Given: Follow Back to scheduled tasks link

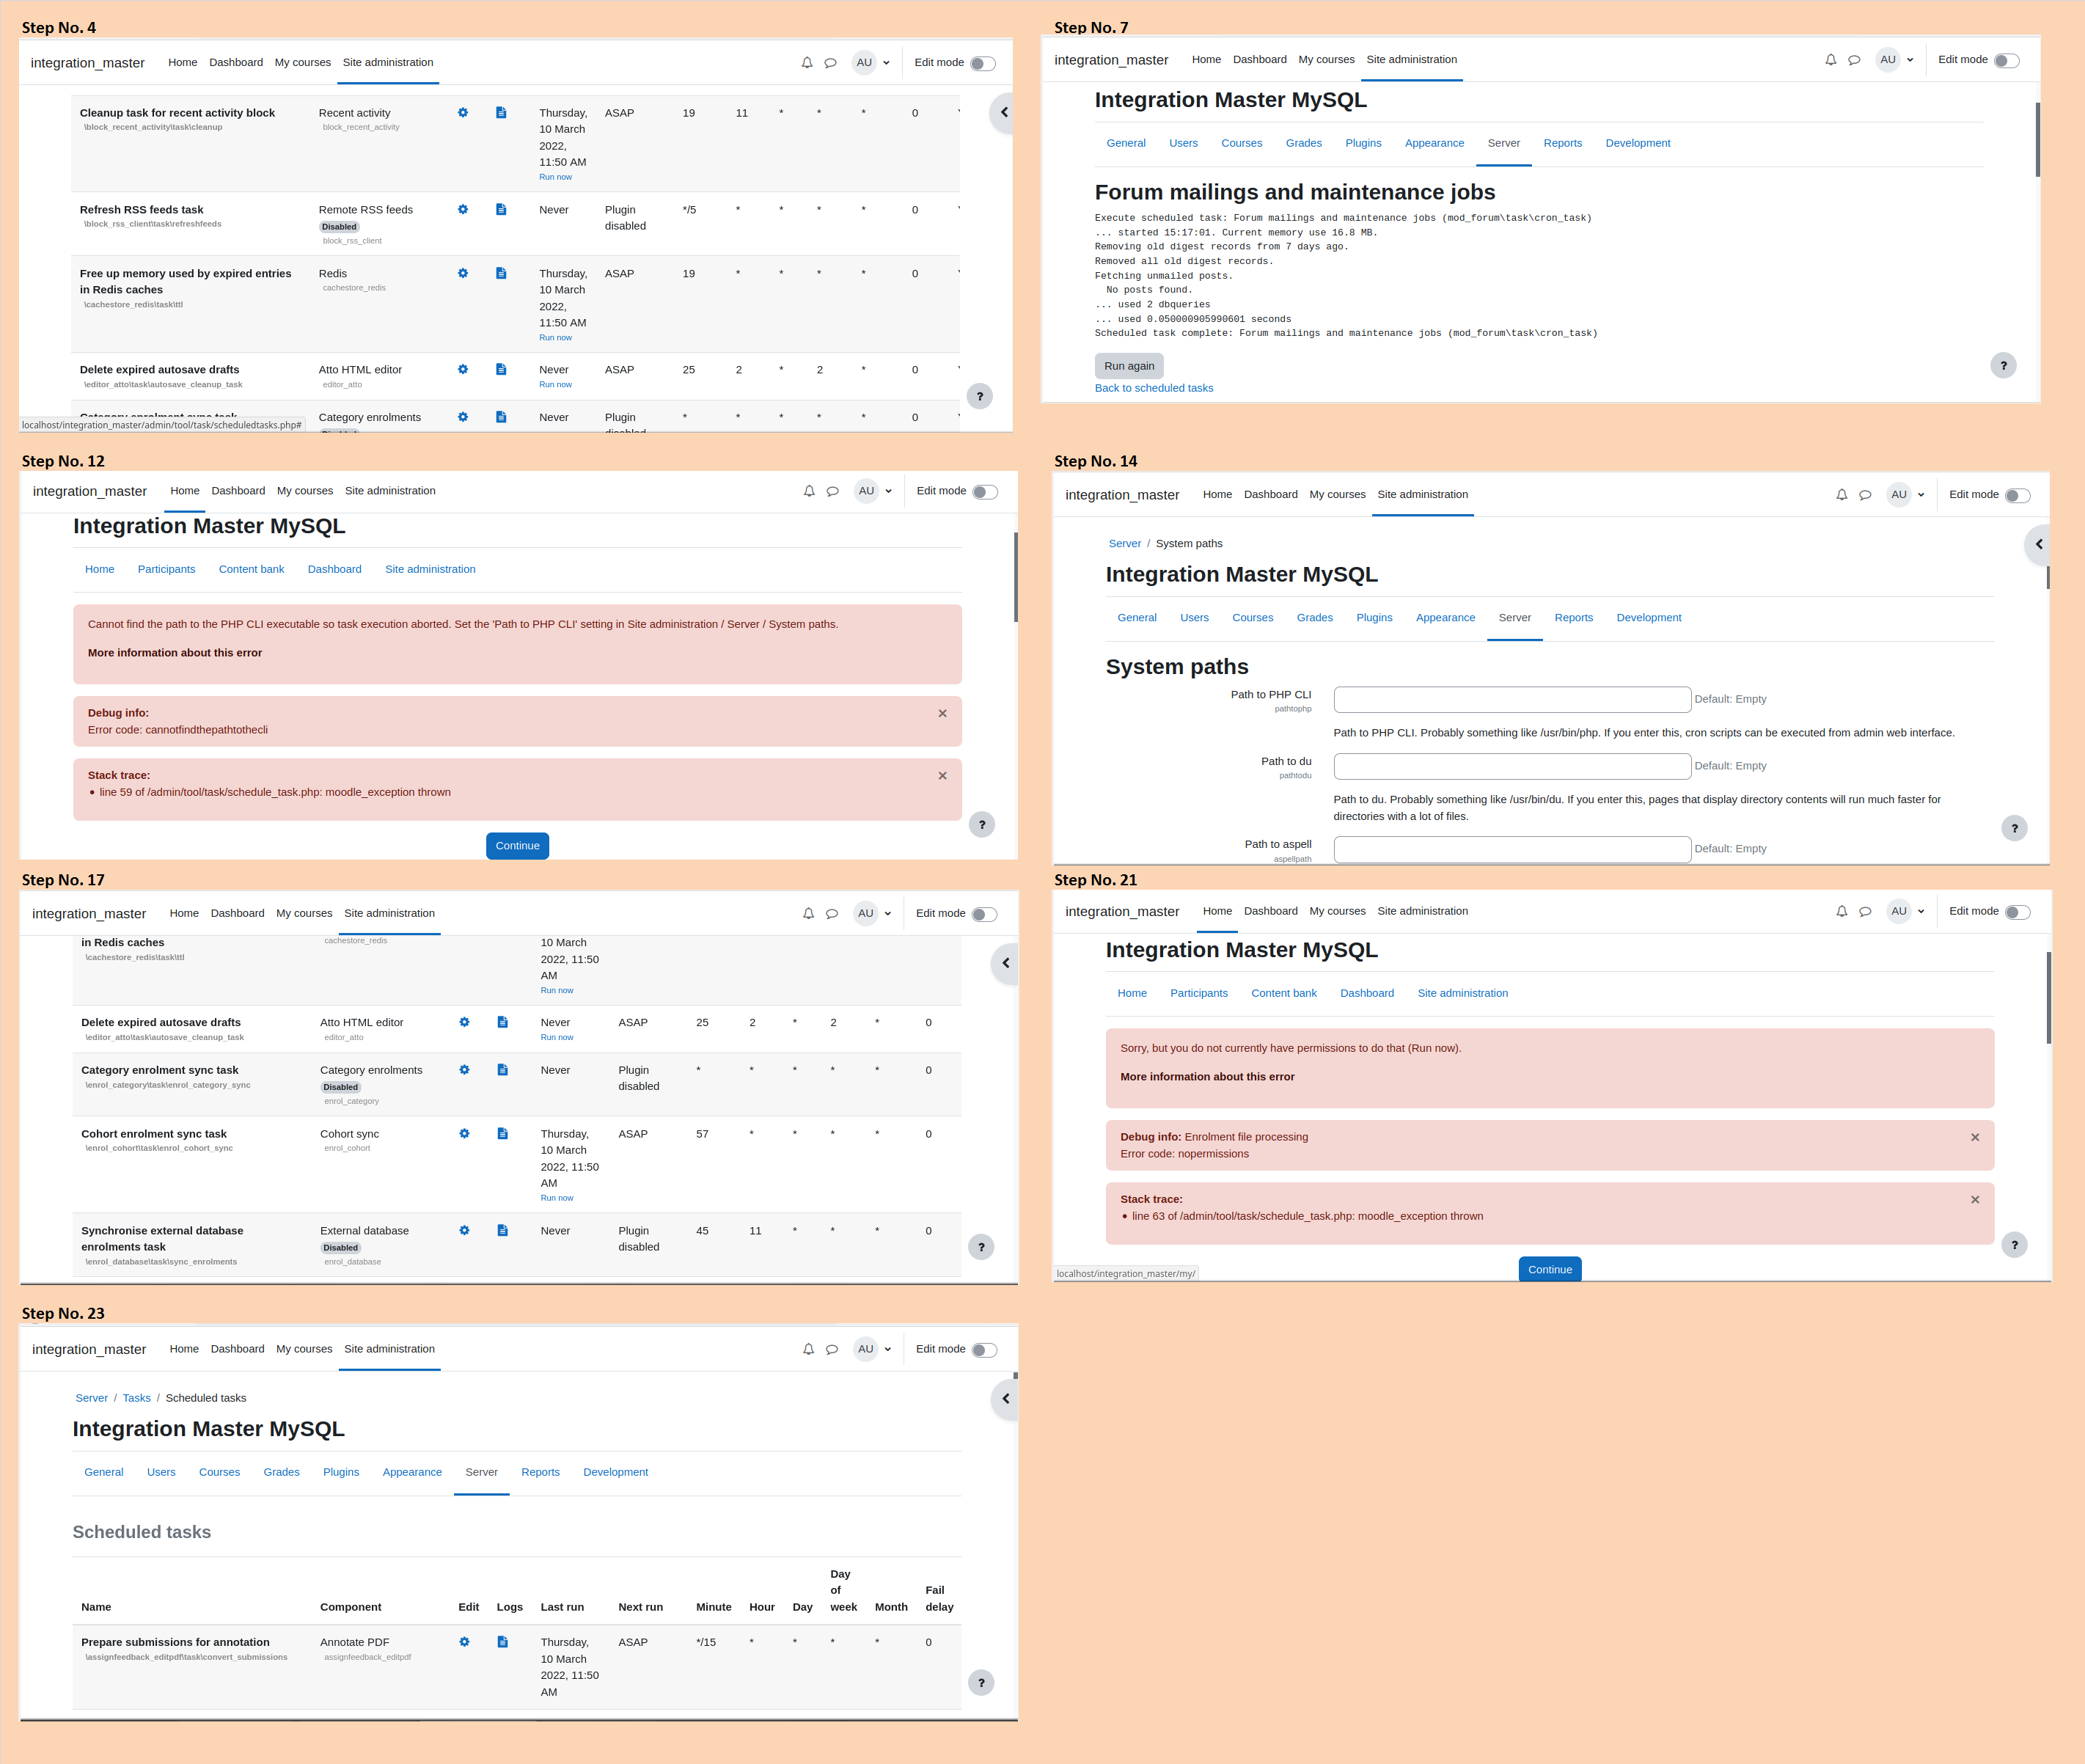Looking at the screenshot, I should coord(1153,389).
